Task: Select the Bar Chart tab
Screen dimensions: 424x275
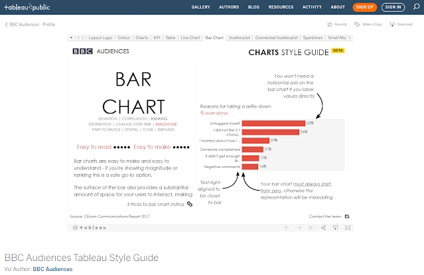Action: [214, 38]
